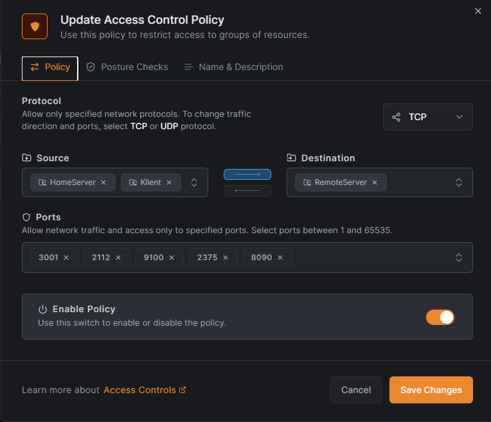491x422 pixels.
Task: Expand the Destination groups selector
Action: tap(459, 182)
